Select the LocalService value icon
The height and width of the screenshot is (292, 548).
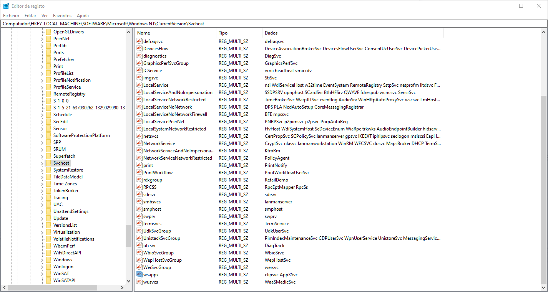point(139,85)
